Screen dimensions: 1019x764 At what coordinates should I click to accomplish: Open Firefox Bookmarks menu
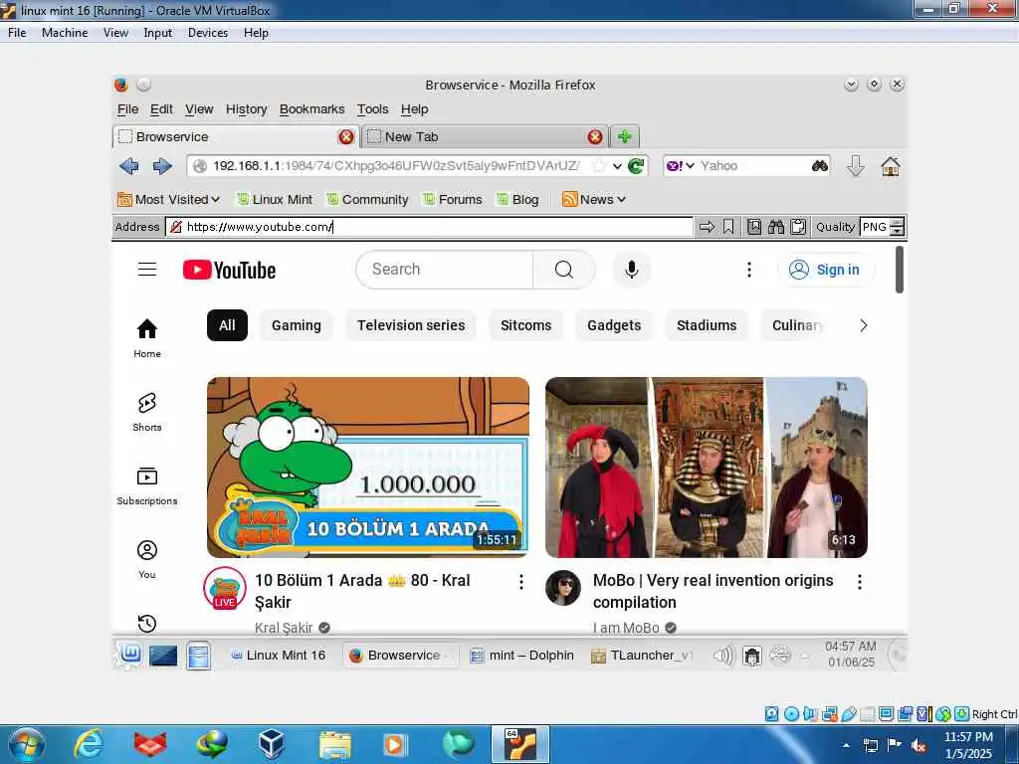pyautogui.click(x=311, y=109)
